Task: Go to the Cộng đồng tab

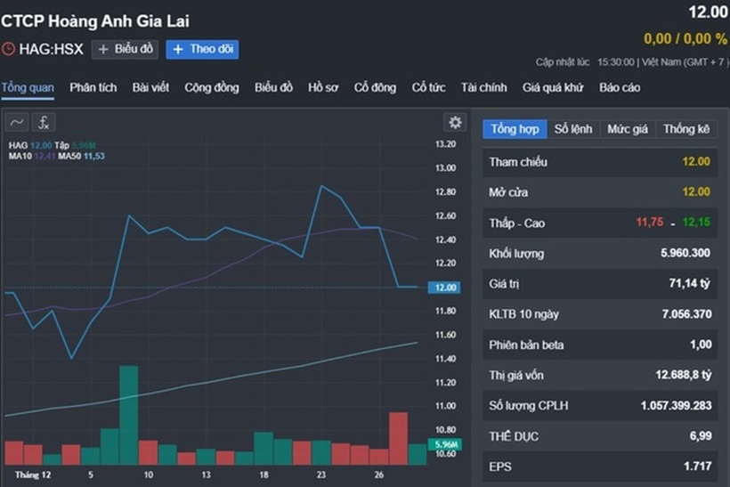Action: pyautogui.click(x=211, y=87)
